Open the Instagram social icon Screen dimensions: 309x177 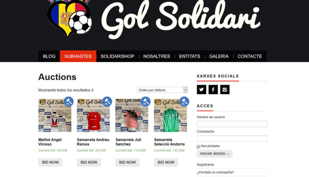pos(225,90)
